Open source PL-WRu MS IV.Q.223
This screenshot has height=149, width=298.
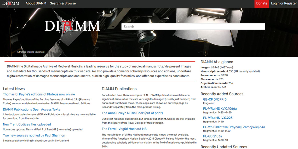[x=218, y=118]
